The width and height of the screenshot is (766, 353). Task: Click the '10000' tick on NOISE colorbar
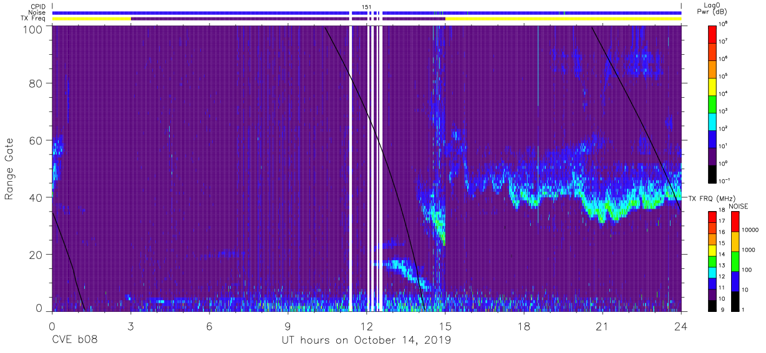pyautogui.click(x=750, y=229)
